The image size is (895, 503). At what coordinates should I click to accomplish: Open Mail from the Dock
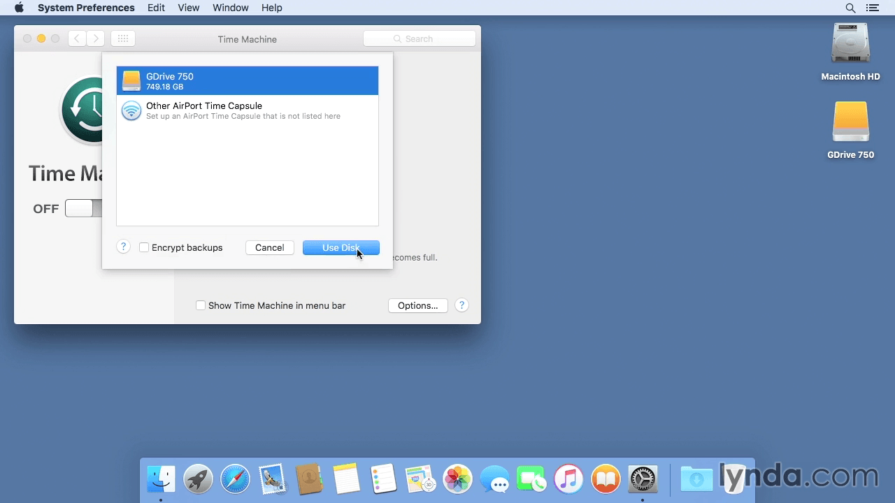[x=272, y=479]
